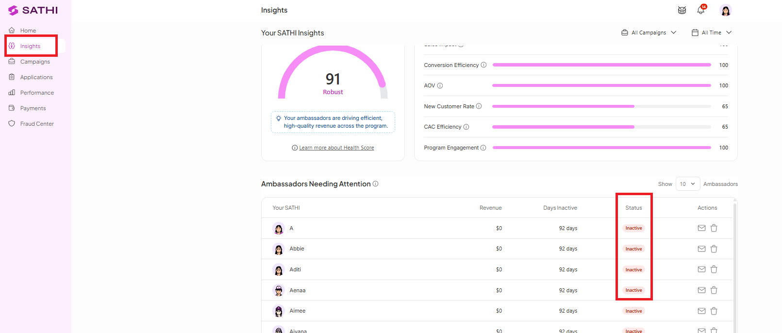Email ambassador Aimee
782x333 pixels.
click(701, 311)
